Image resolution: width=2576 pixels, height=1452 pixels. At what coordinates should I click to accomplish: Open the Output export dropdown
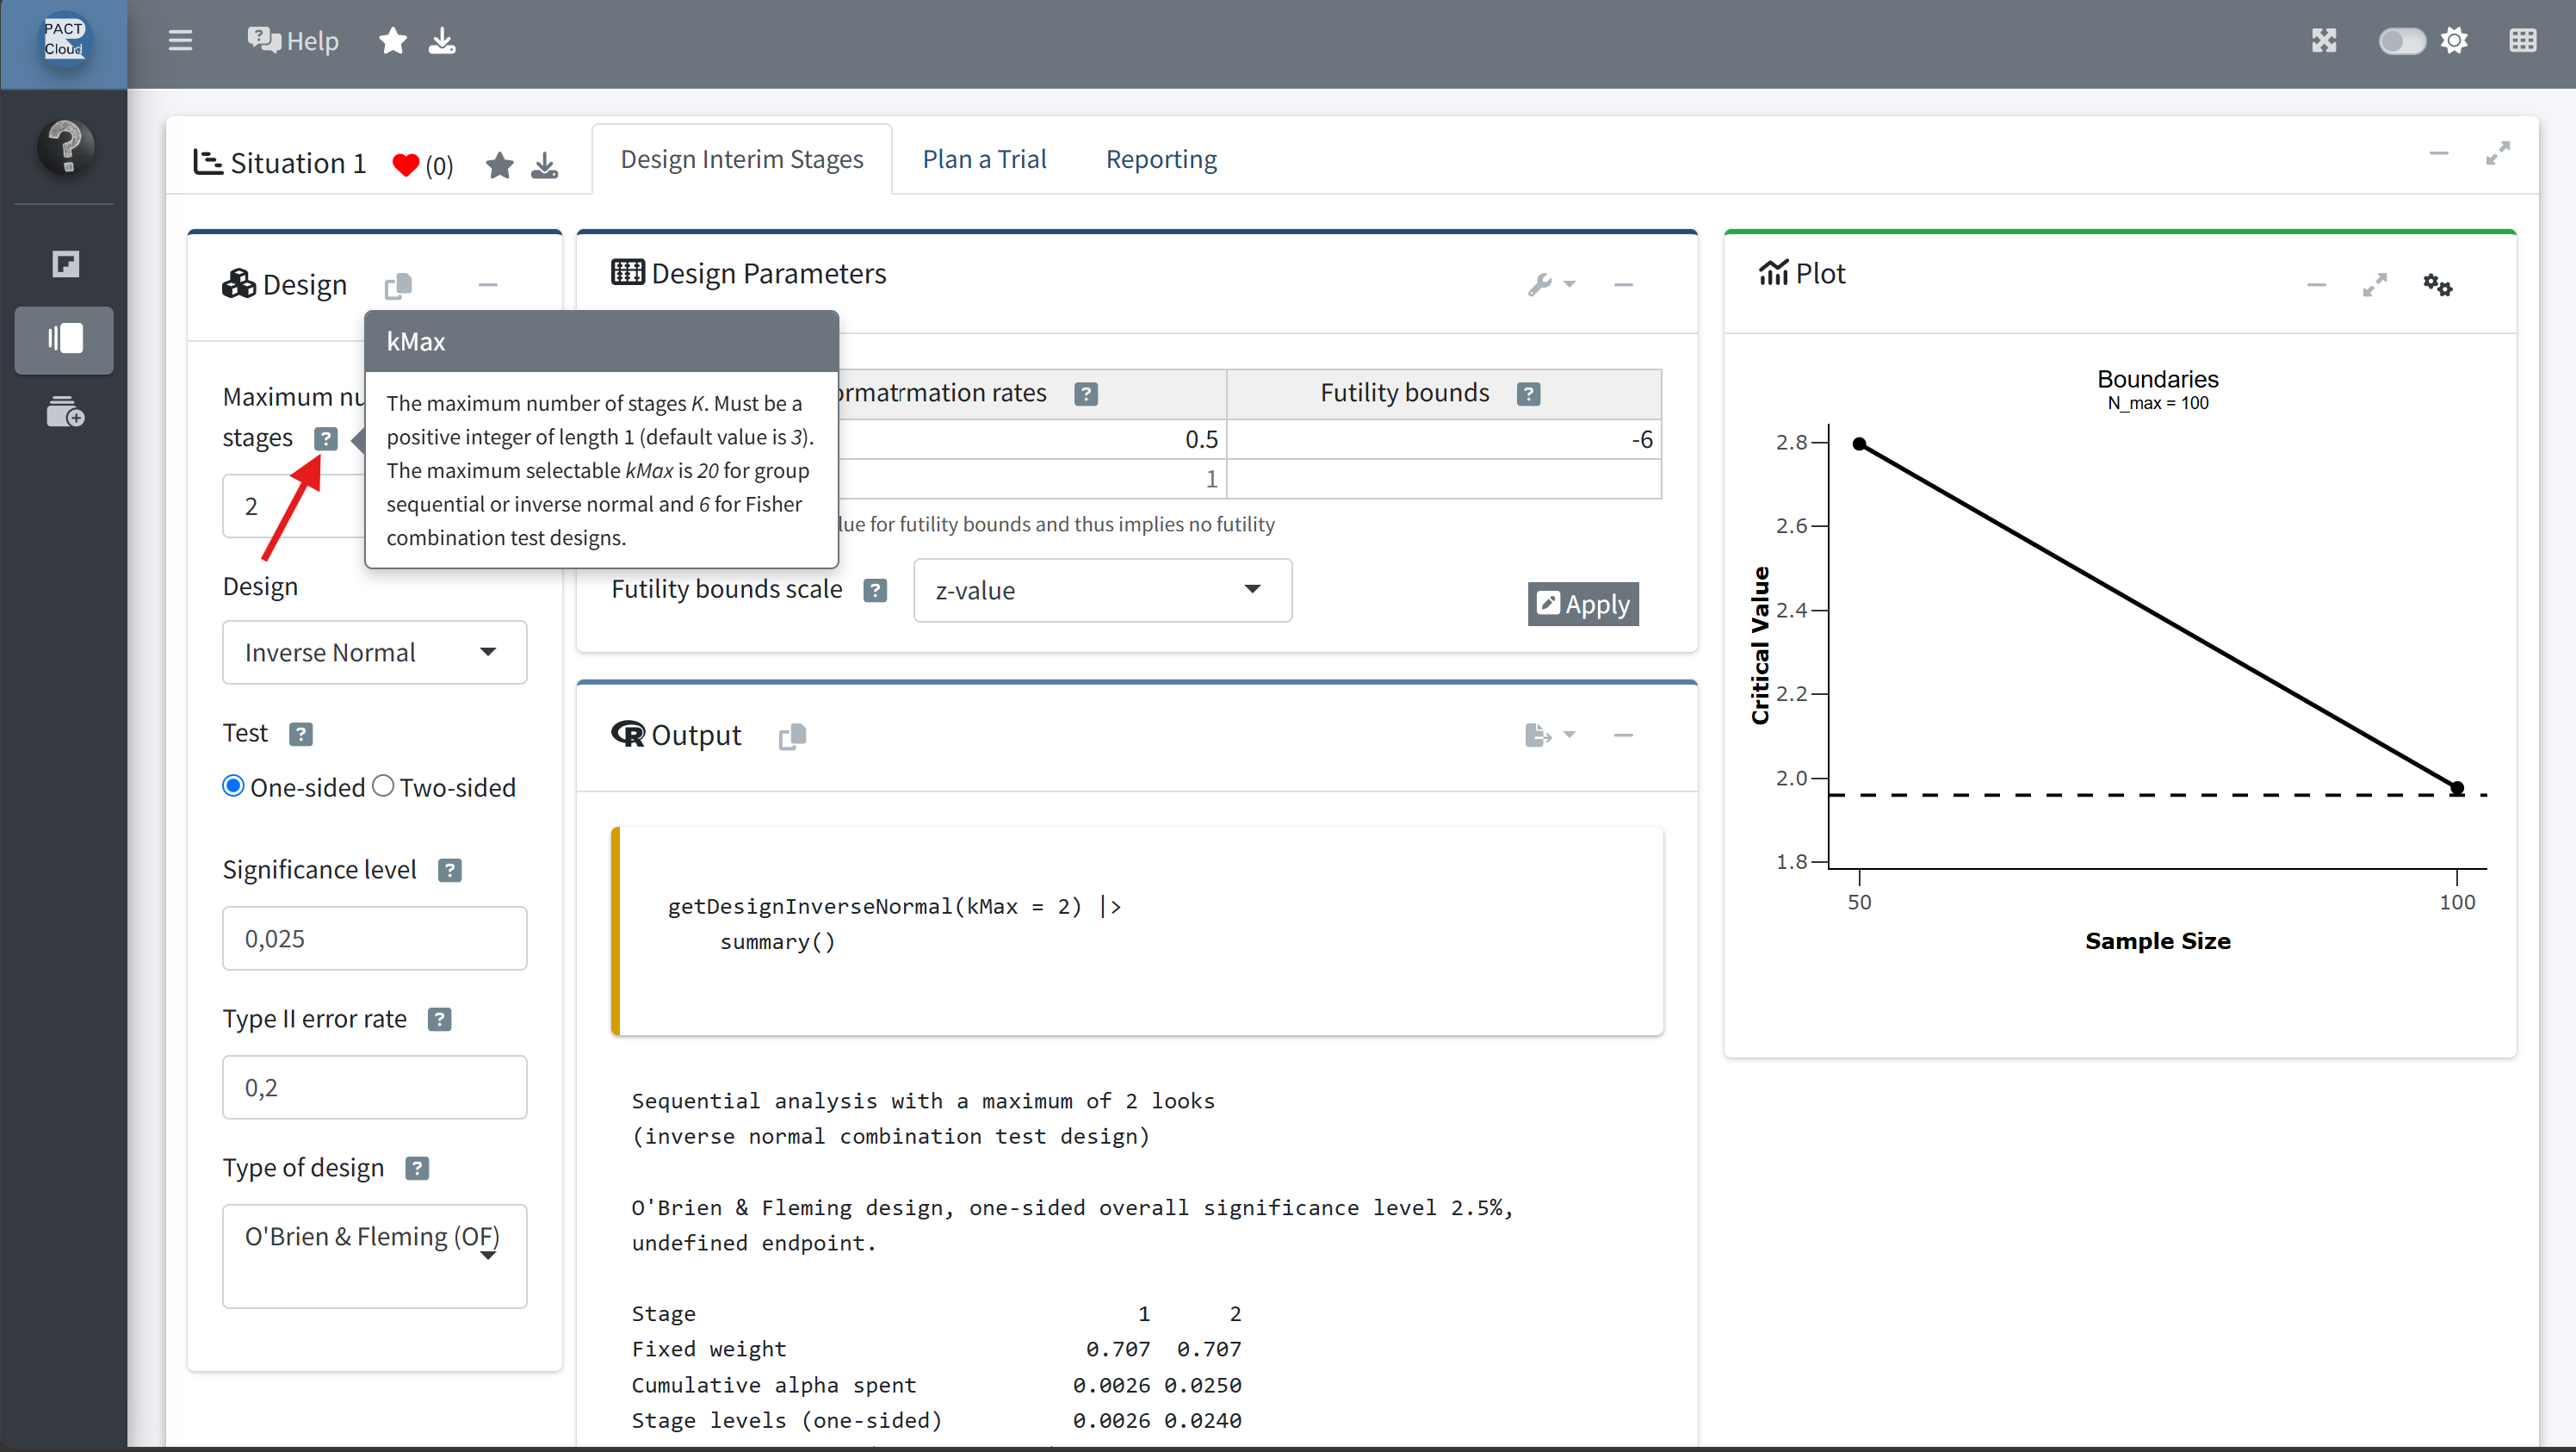pyautogui.click(x=1550, y=735)
